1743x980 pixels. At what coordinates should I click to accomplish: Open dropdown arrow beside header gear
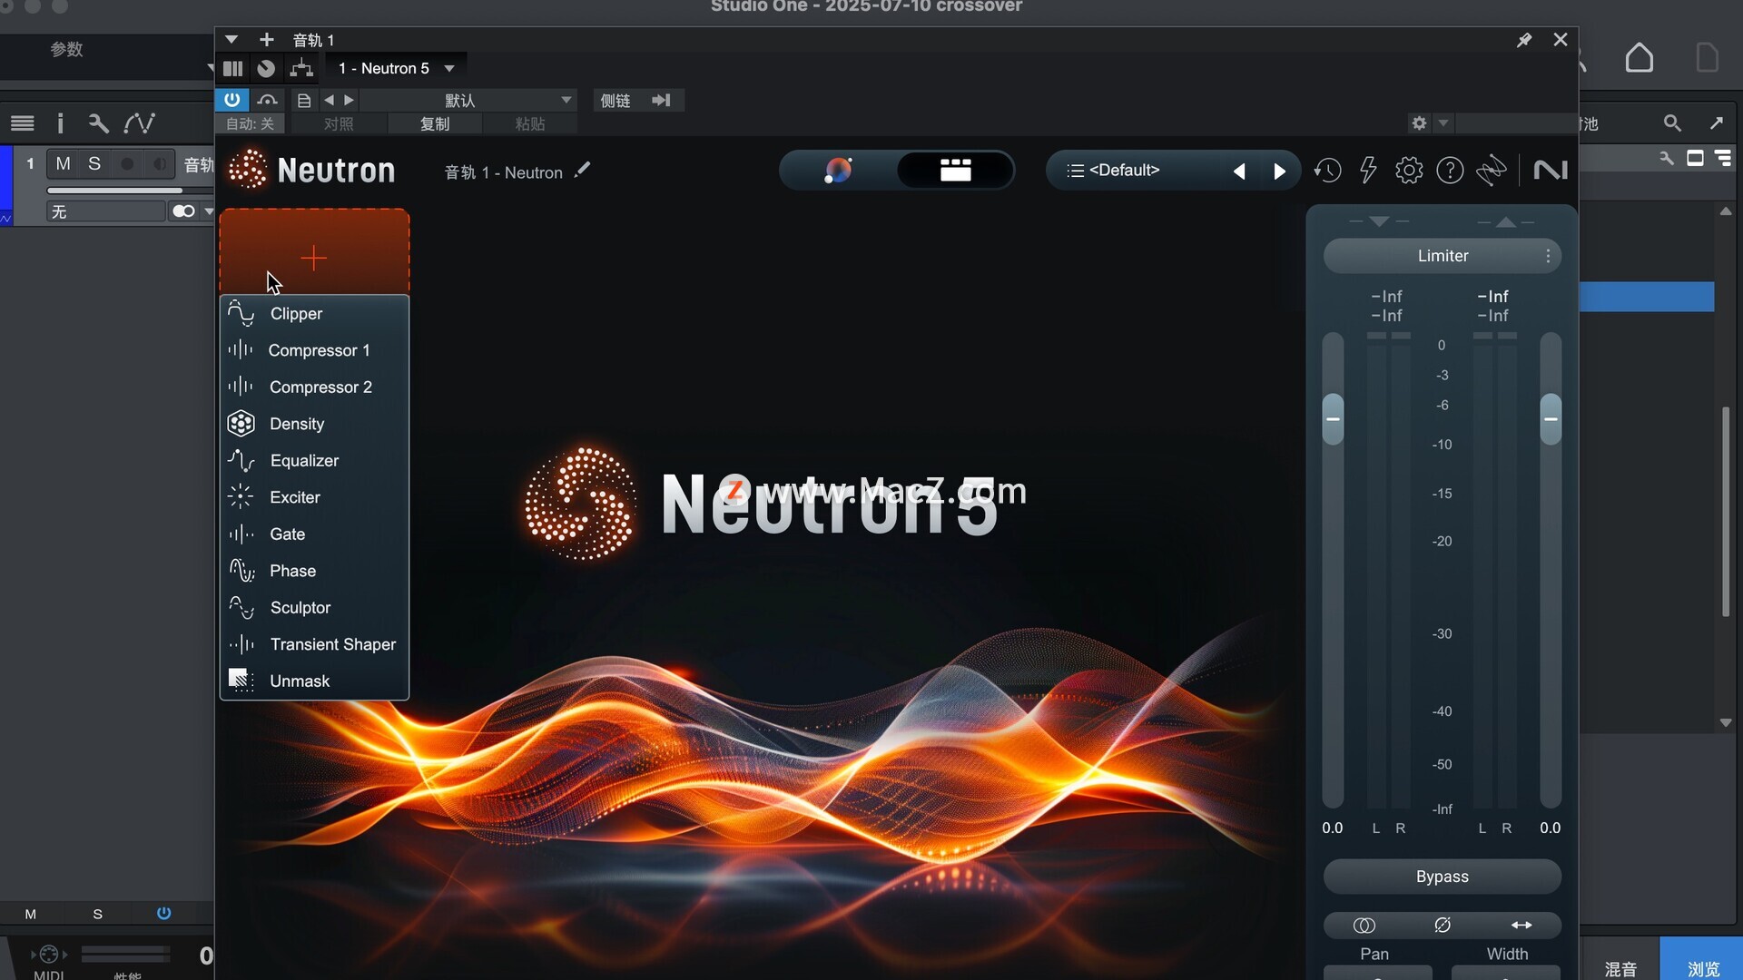point(1443,122)
